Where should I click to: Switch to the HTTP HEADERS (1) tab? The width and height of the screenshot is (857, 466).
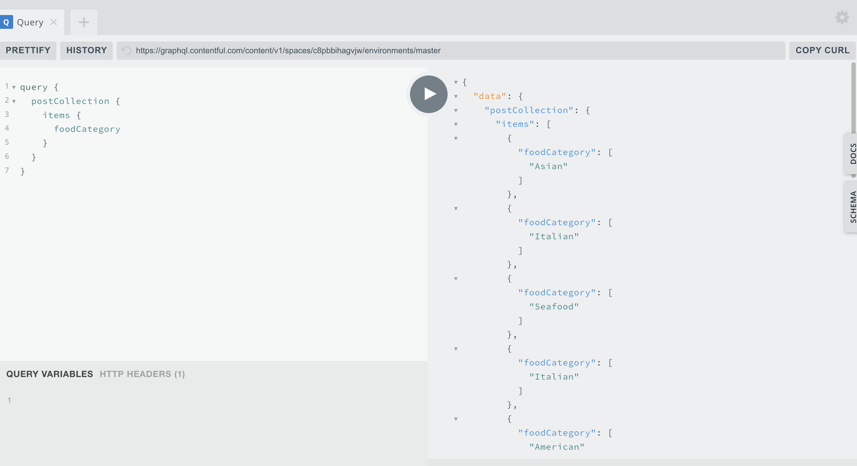click(142, 374)
